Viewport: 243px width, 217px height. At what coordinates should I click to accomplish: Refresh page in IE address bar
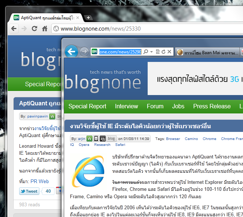tap(163, 52)
